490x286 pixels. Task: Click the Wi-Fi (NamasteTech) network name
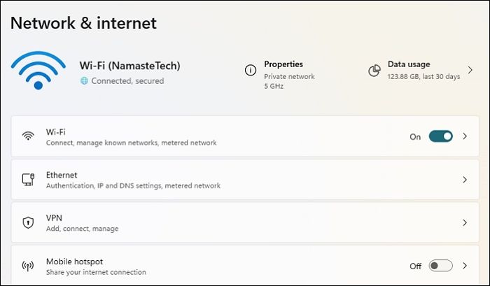pos(130,66)
